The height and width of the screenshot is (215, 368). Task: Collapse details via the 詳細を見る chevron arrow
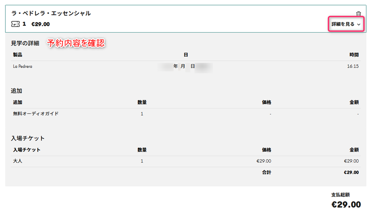coord(359,24)
